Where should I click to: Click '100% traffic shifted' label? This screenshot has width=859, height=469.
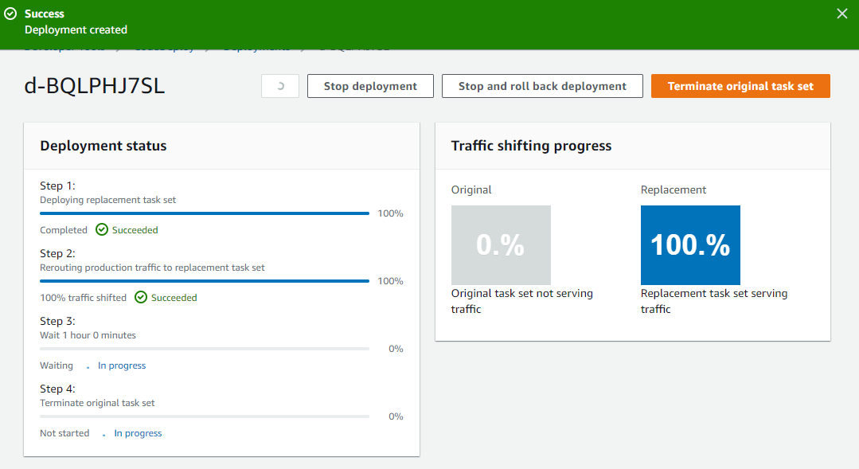[x=83, y=298]
